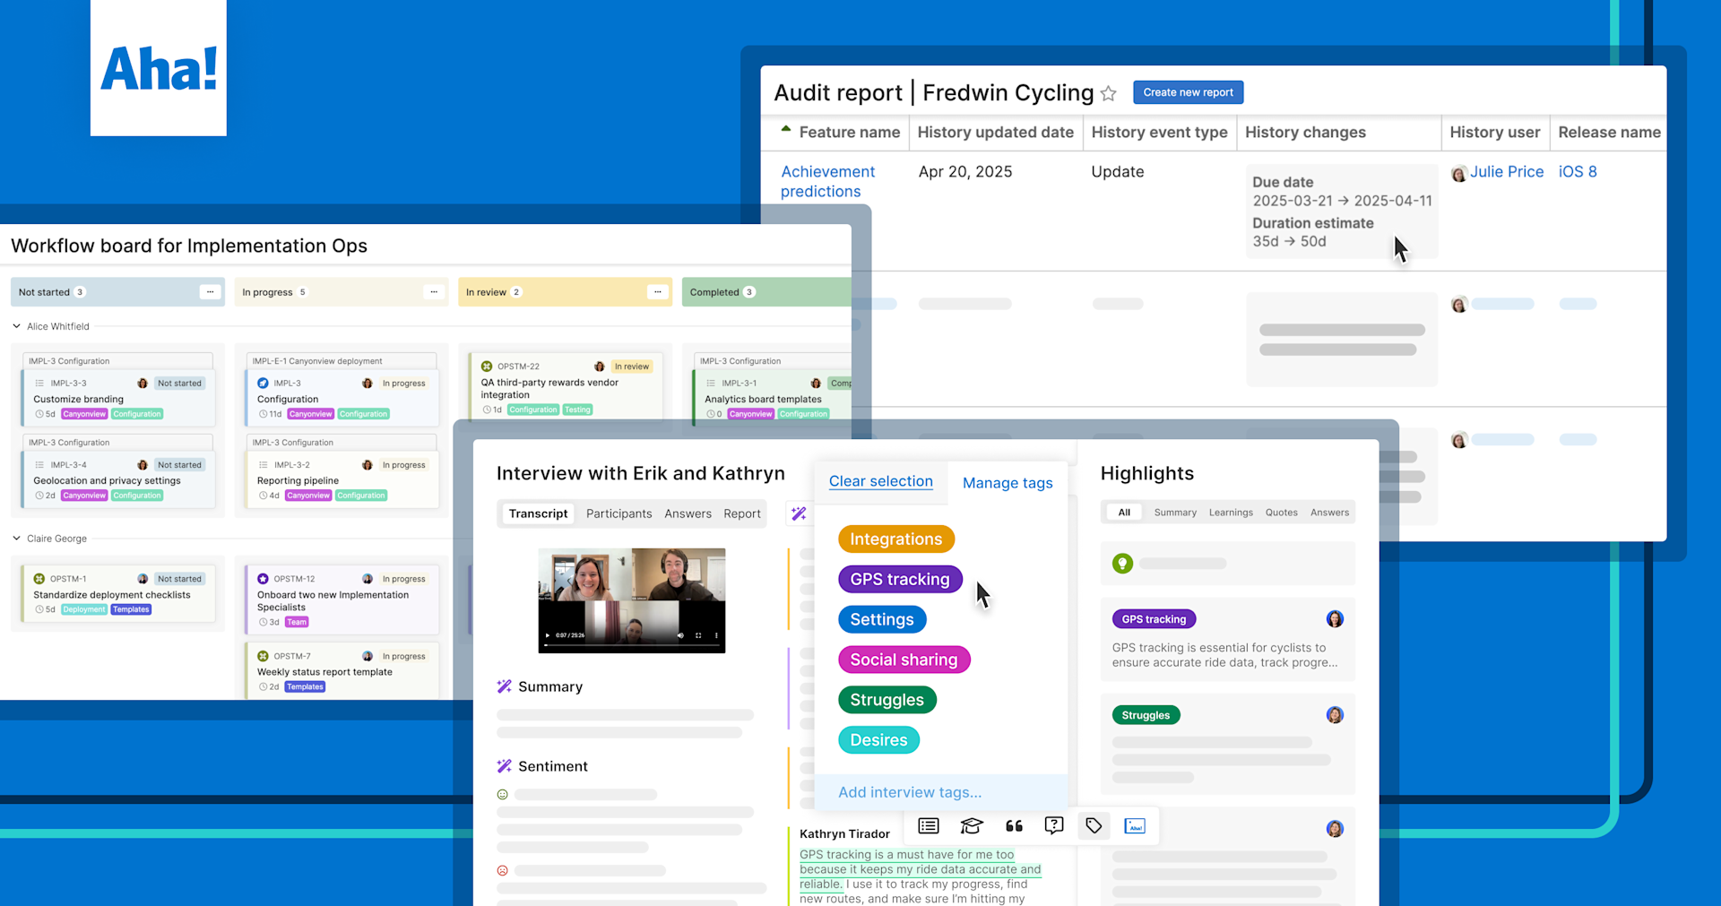Click the question bubble answers icon

(1053, 825)
